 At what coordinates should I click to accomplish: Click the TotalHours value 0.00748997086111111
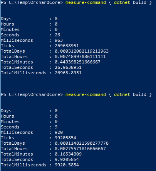pyautogui.click(x=80, y=56)
